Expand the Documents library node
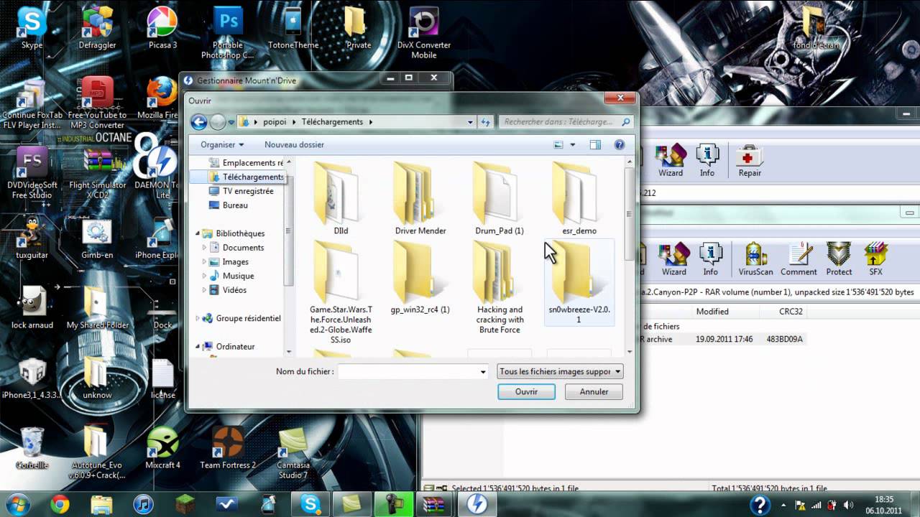 pyautogui.click(x=204, y=248)
